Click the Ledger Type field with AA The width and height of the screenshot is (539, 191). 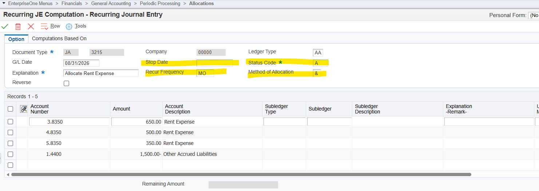coord(318,53)
